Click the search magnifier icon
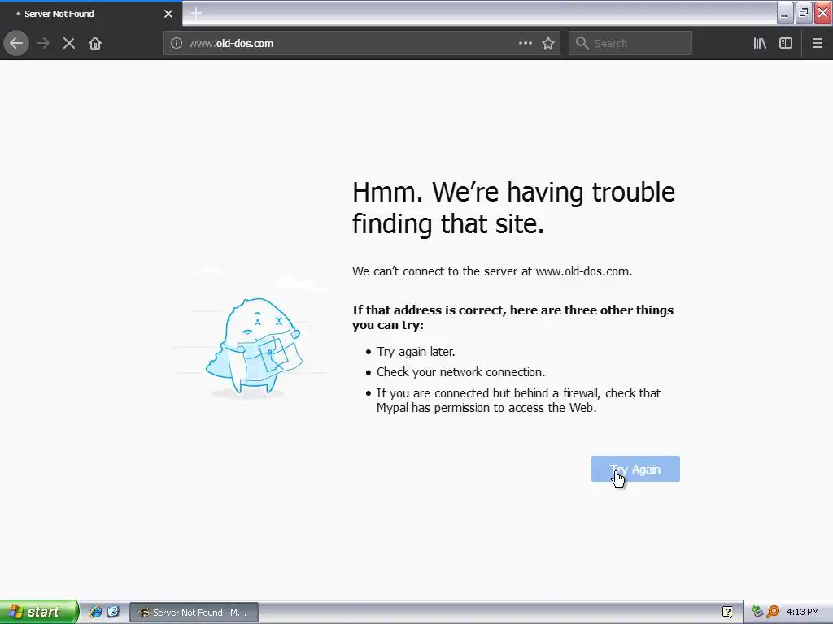Viewport: 833px width, 624px height. 582,44
